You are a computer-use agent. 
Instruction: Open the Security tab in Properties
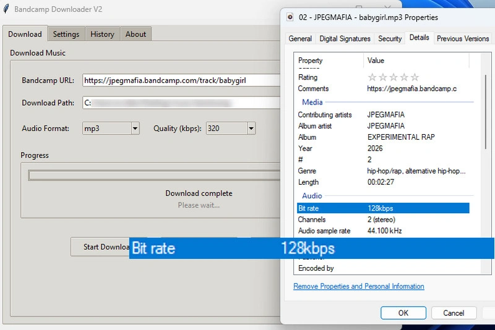tap(390, 38)
